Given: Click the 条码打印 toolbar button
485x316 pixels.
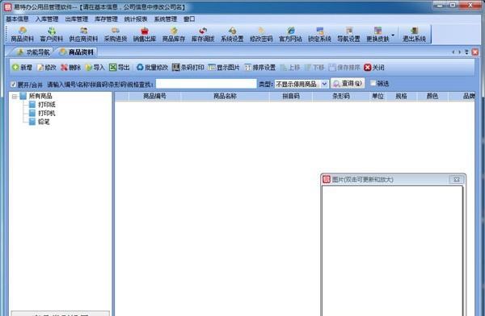Looking at the screenshot, I should 188,67.
